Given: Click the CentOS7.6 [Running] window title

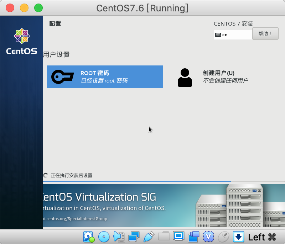Looking at the screenshot, I should (x=142, y=8).
